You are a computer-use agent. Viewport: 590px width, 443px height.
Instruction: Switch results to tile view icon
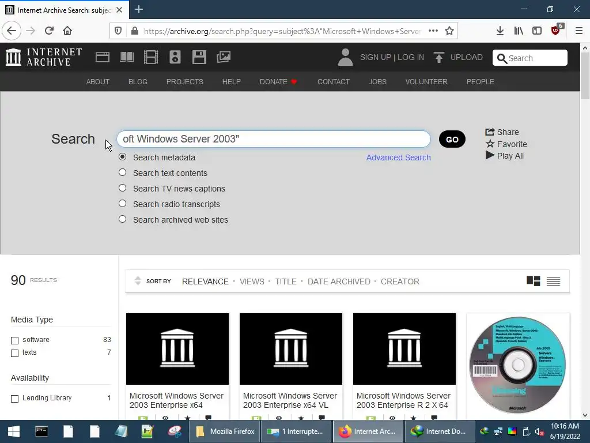click(x=533, y=281)
